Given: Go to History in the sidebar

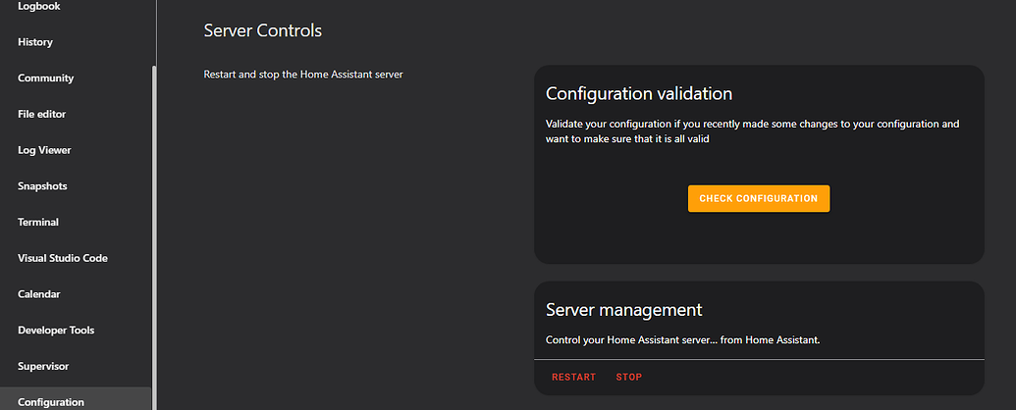Looking at the screenshot, I should (35, 42).
